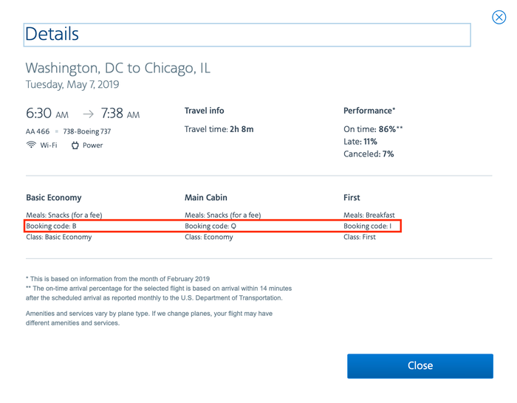Viewport: 517px width, 403px height.
Task: Click the Wi-Fi signal icon
Action: coord(31,145)
